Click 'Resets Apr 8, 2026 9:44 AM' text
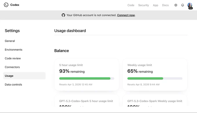 143,84
